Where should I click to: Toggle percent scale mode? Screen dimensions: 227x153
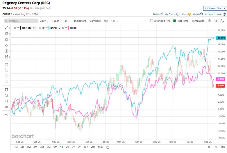[x=216, y=147]
